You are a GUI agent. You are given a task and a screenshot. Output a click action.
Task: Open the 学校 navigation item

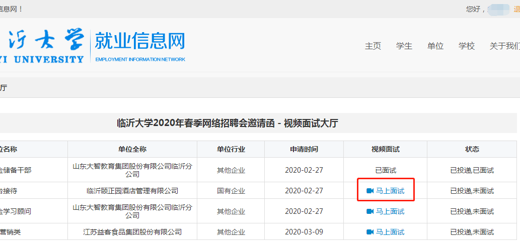point(467,46)
